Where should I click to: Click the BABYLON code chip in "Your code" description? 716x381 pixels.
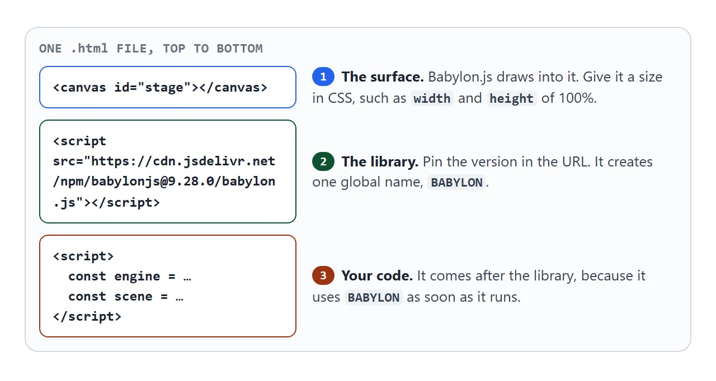(x=374, y=297)
